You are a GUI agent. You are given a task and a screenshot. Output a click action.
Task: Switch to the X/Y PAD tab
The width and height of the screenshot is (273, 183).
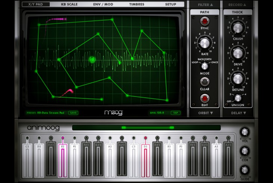(36, 4)
